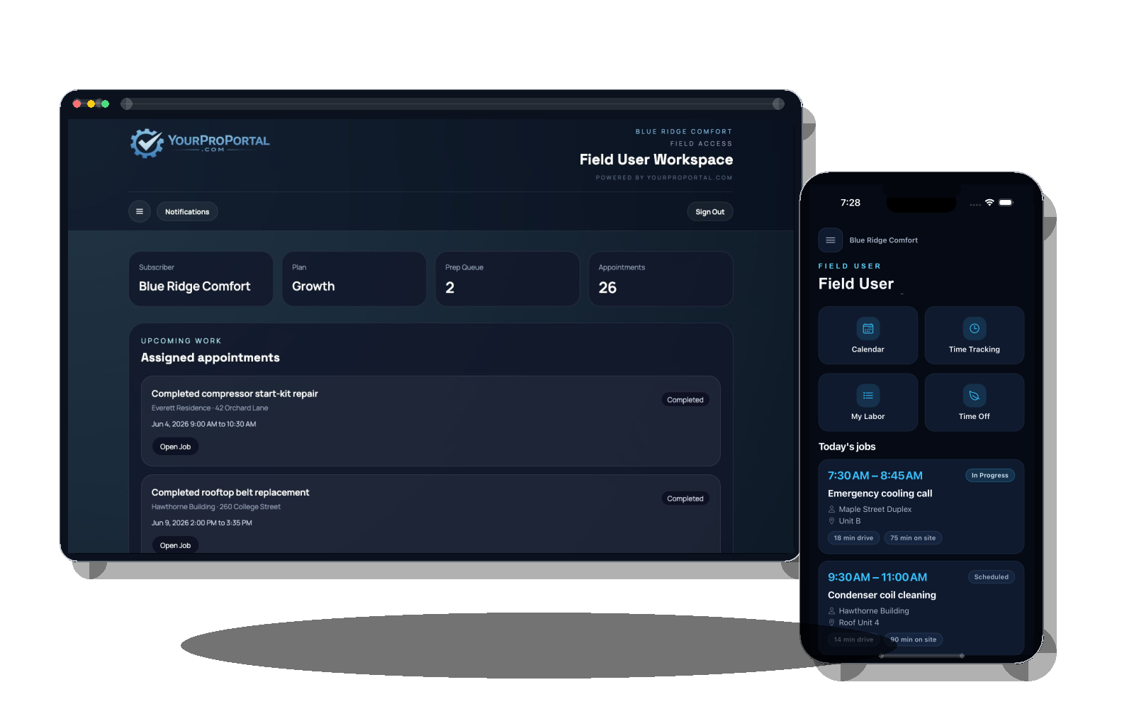This screenshot has width=1134, height=709.
Task: Select the Plan Growth card
Action: 354,279
